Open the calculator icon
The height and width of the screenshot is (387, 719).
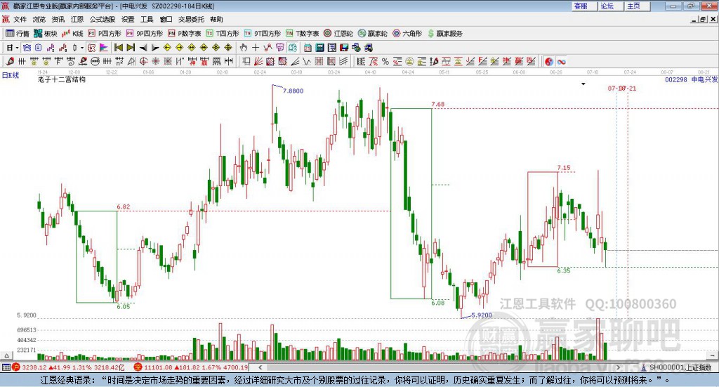[320, 48]
